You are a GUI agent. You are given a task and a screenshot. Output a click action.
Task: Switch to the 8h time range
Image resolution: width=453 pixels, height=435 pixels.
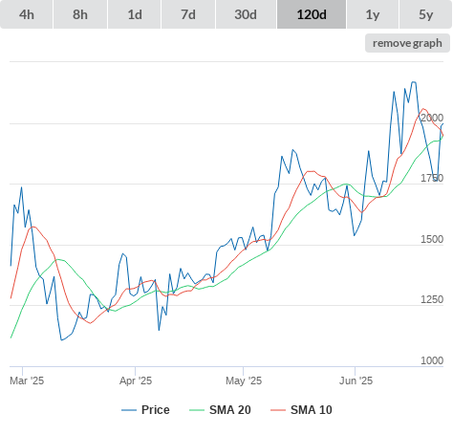[80, 14]
